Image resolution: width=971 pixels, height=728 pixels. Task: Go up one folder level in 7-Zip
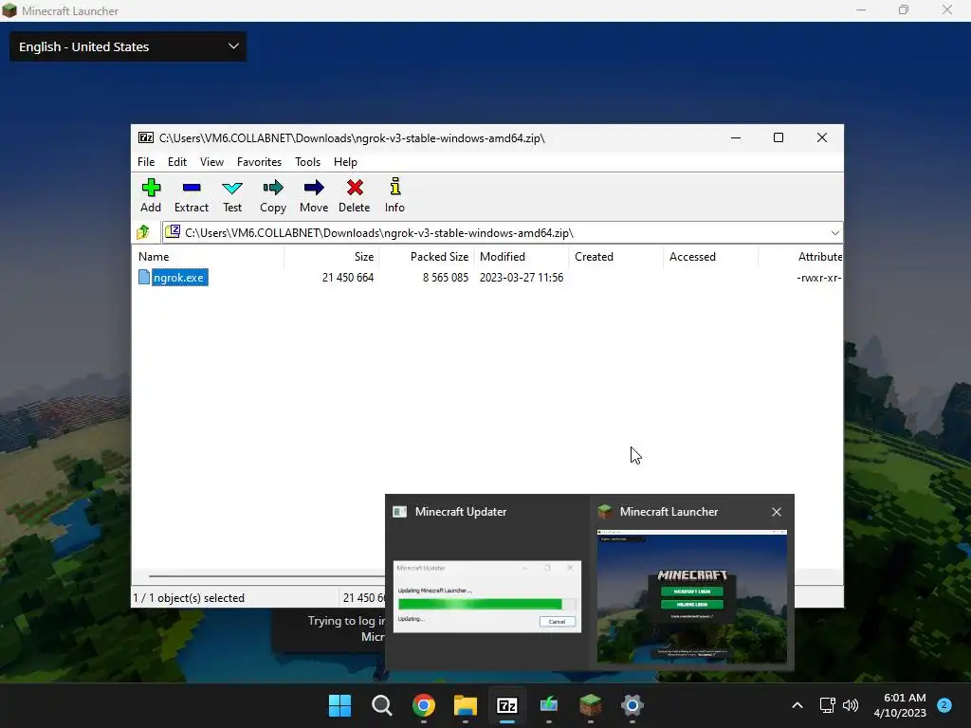pos(144,233)
